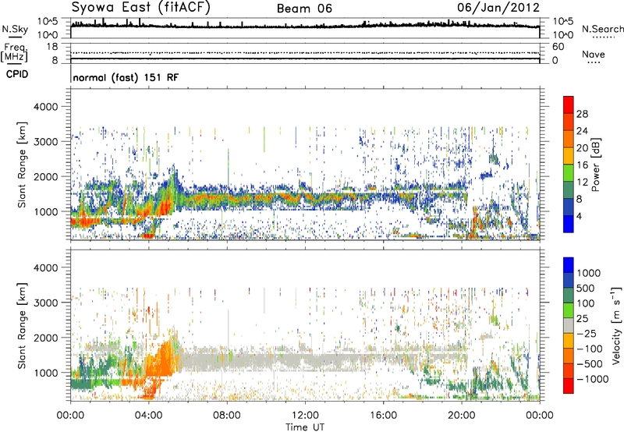Click the "Velocity [m s⁻¹]" colorbar title
The width and height of the screenshot is (624, 432).
click(x=616, y=325)
